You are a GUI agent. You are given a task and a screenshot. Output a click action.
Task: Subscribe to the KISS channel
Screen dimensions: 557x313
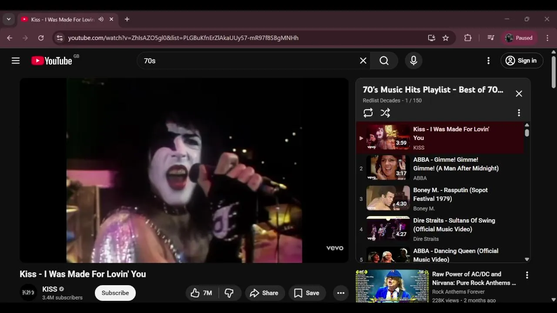[x=115, y=293]
